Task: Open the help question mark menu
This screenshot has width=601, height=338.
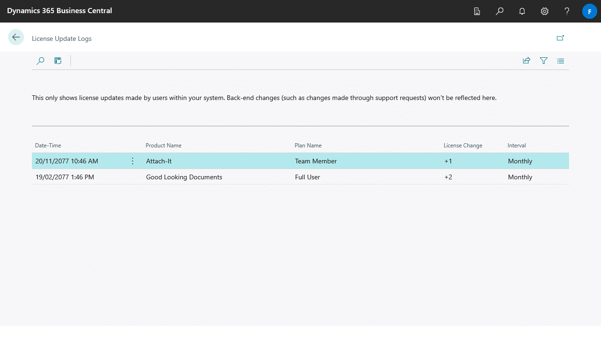Action: tap(567, 11)
